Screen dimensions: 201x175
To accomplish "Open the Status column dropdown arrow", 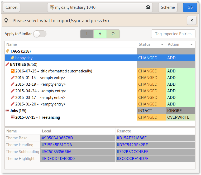I will [162, 44].
